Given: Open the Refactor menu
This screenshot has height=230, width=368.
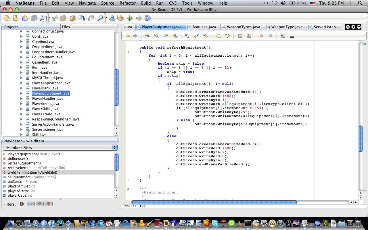Looking at the screenshot, I should 128,3.
